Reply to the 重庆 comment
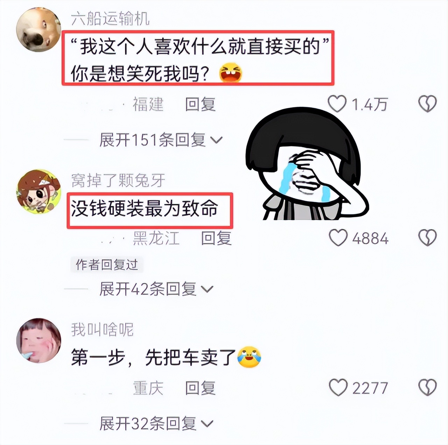This screenshot has height=445, width=448. 200,388
